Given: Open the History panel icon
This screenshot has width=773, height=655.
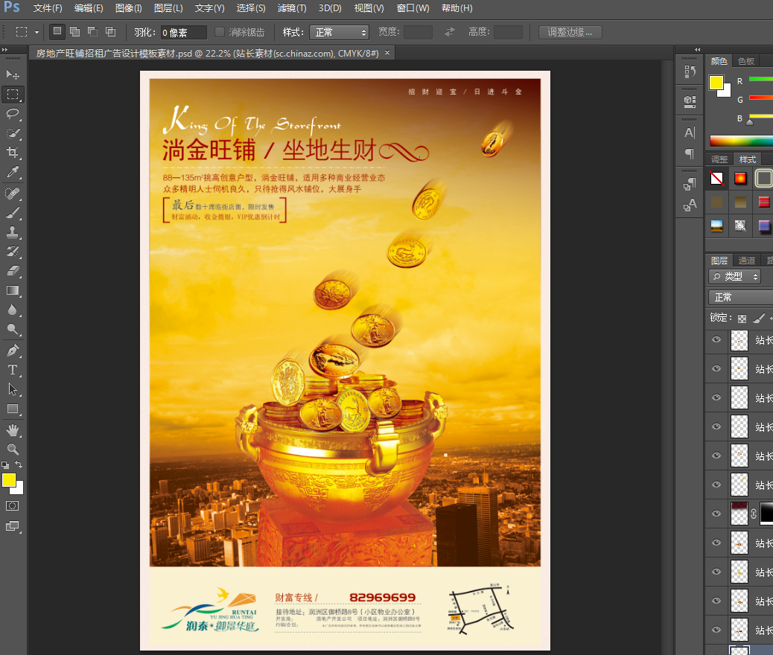Looking at the screenshot, I should pos(690,71).
